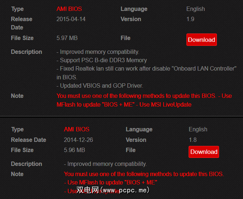
Task: Click the version number 1.9
Action: (x=190, y=19)
